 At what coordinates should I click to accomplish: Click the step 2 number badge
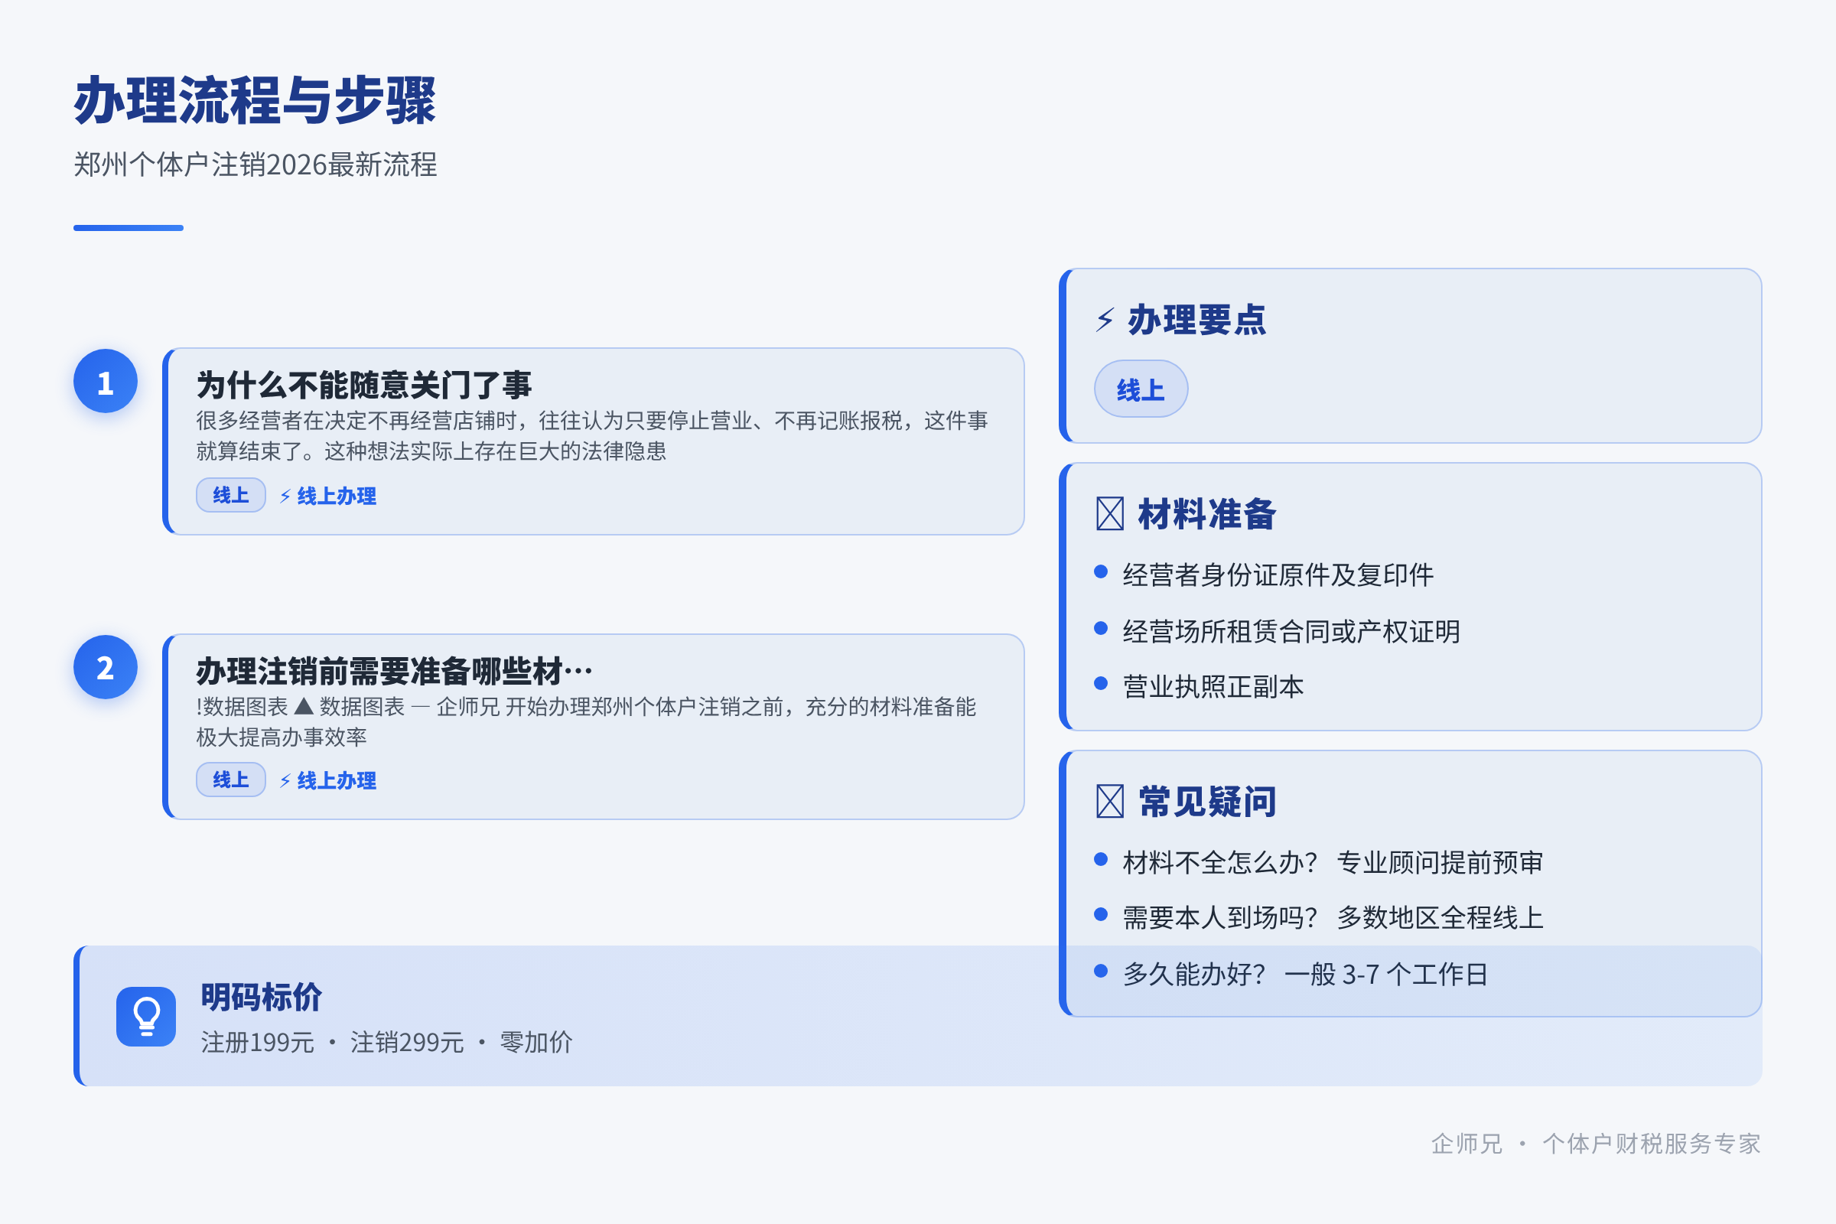coord(106,666)
